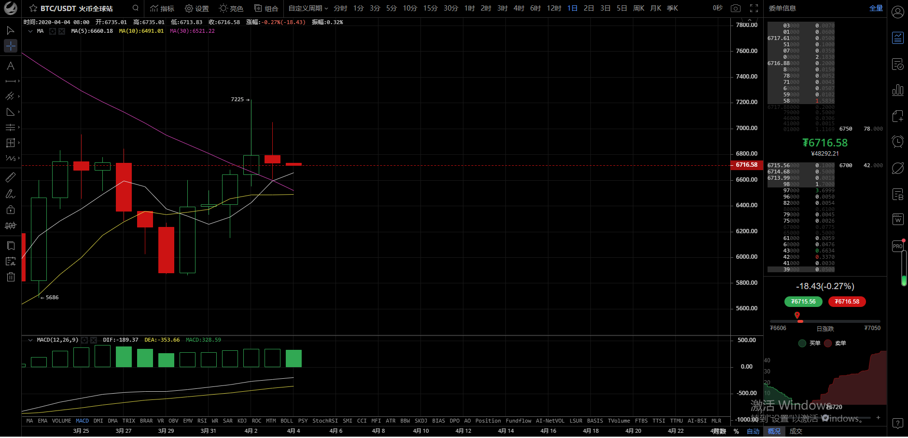This screenshot has height=438, width=908.
Task: Collapse the MACD panel chevron
Action: coord(30,340)
